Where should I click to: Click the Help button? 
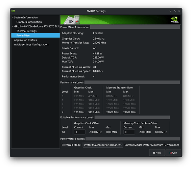pos(157,153)
